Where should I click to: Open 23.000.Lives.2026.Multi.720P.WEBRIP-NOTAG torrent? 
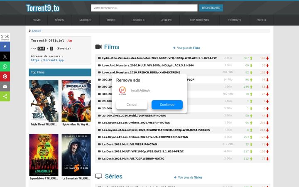(x=134, y=116)
